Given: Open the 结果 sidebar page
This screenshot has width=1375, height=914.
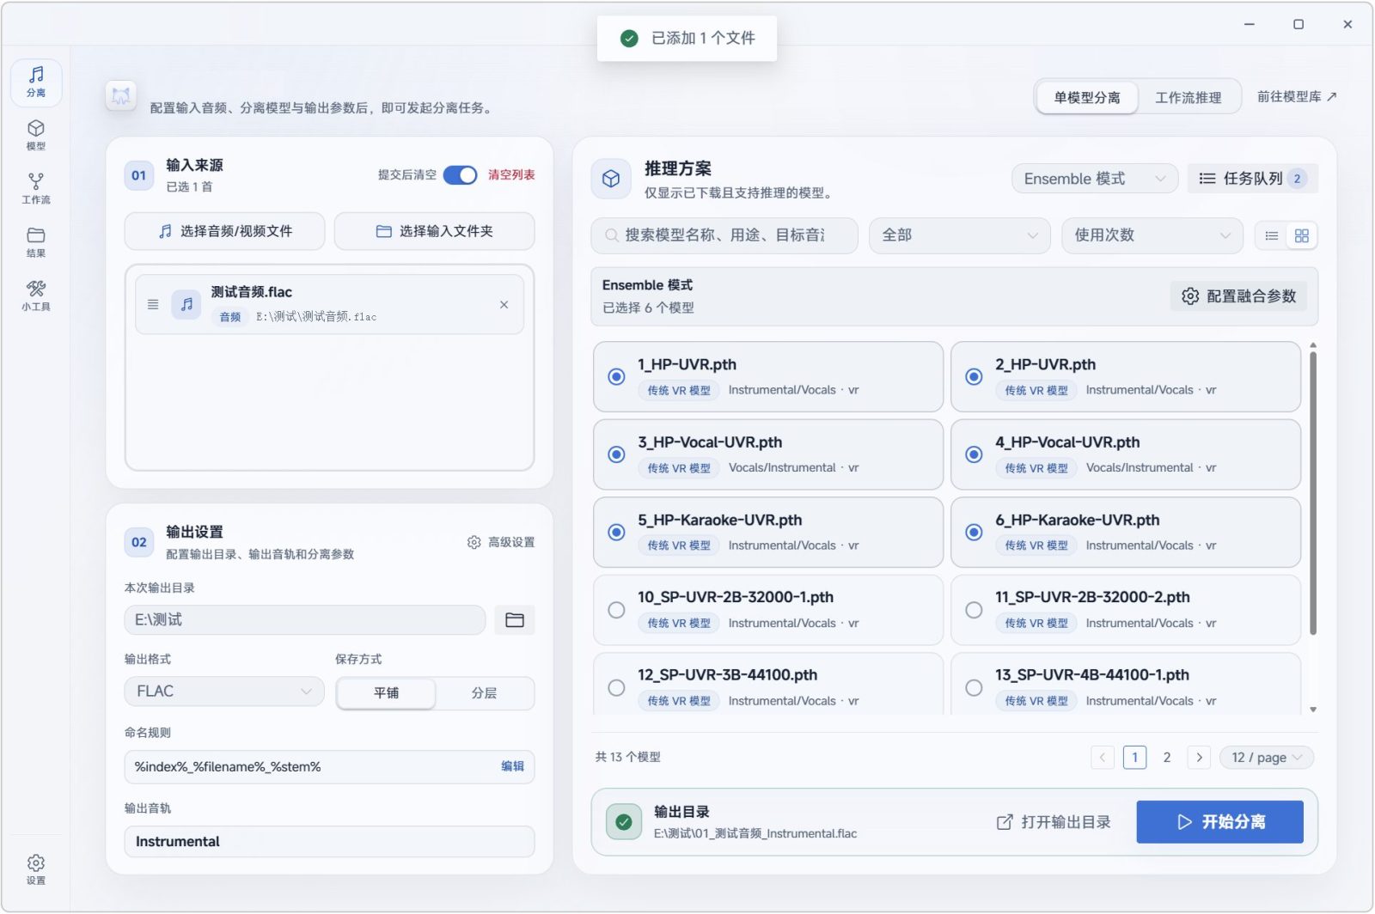Looking at the screenshot, I should tap(36, 242).
